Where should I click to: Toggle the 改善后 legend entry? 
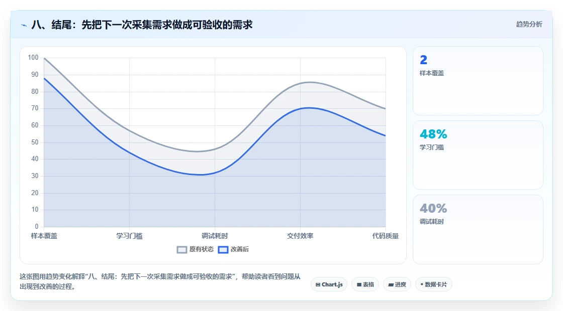click(233, 249)
